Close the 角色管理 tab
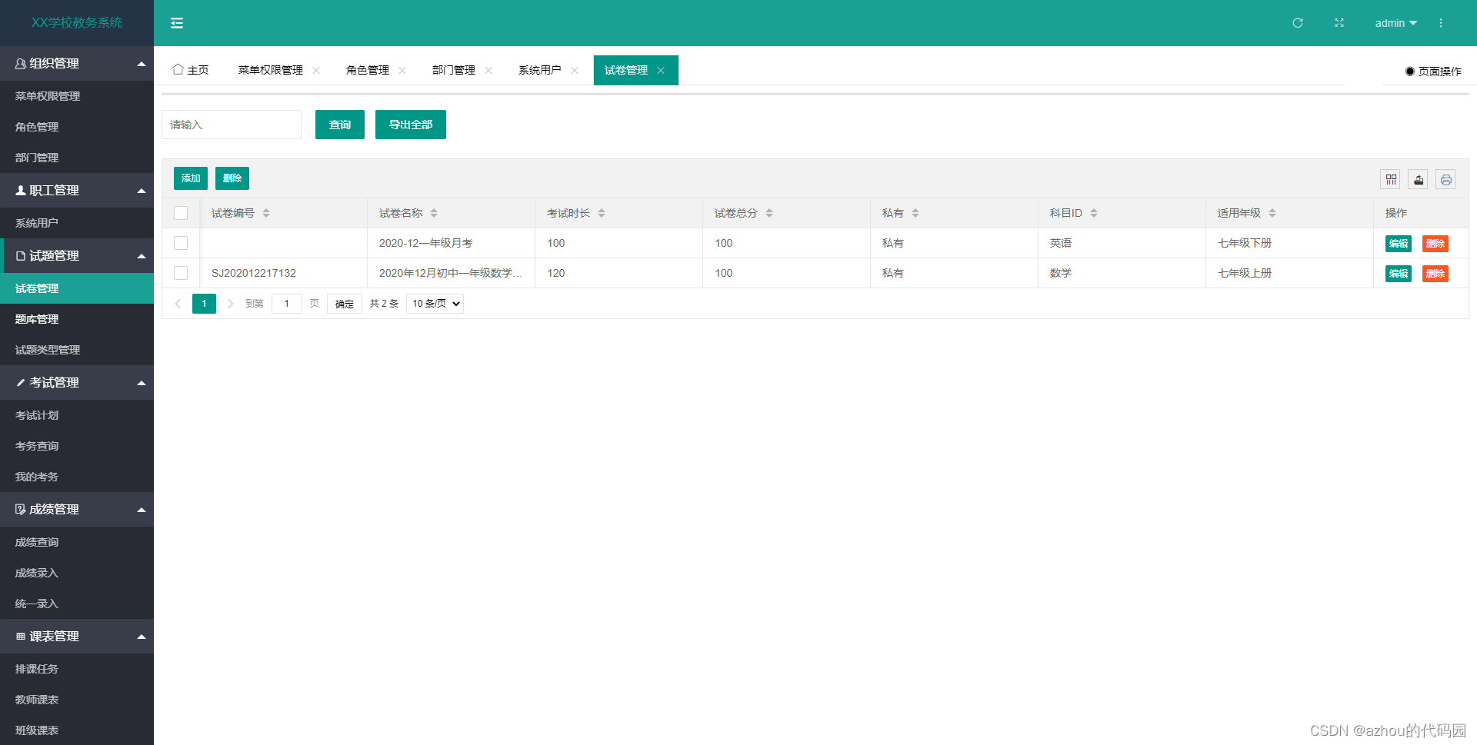 [x=402, y=70]
